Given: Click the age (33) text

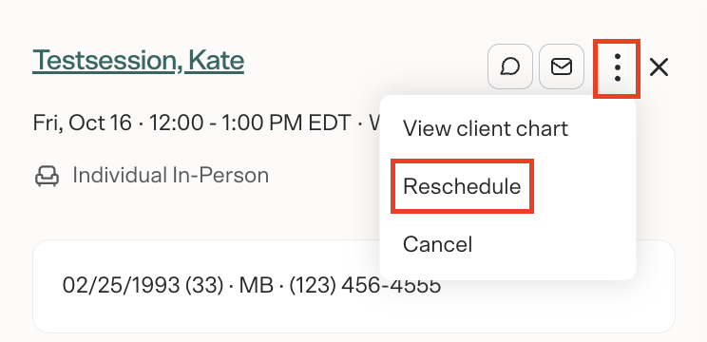Looking at the screenshot, I should 203,285.
